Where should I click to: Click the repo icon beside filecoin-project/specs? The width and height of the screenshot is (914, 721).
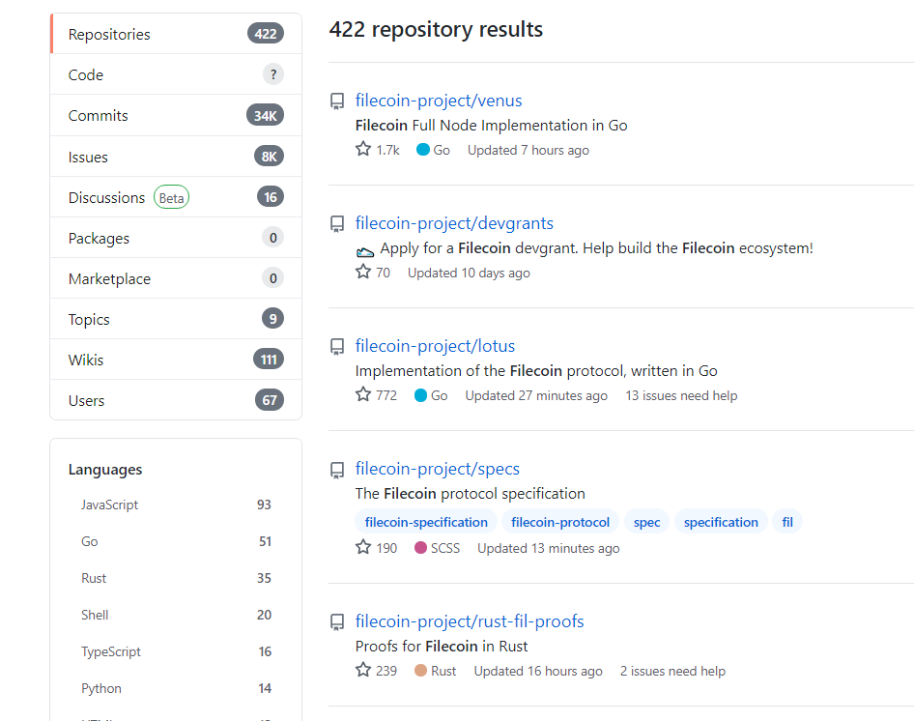(x=337, y=470)
